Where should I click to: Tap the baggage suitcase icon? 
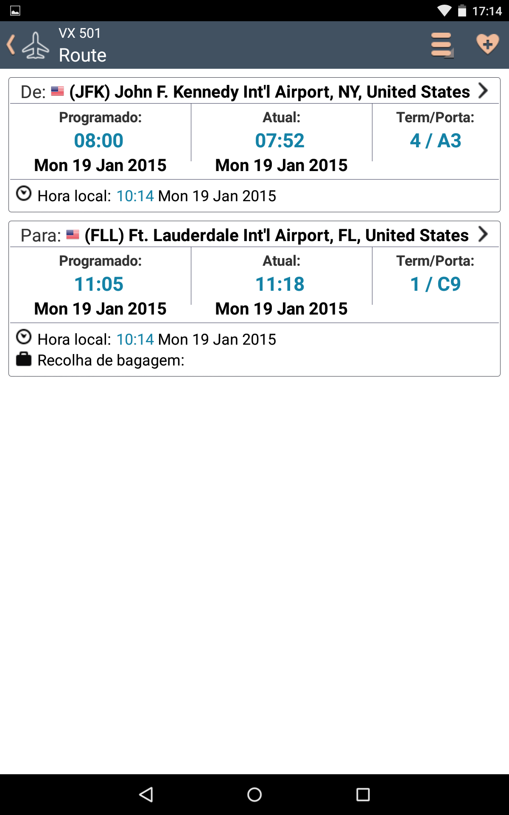tap(24, 359)
